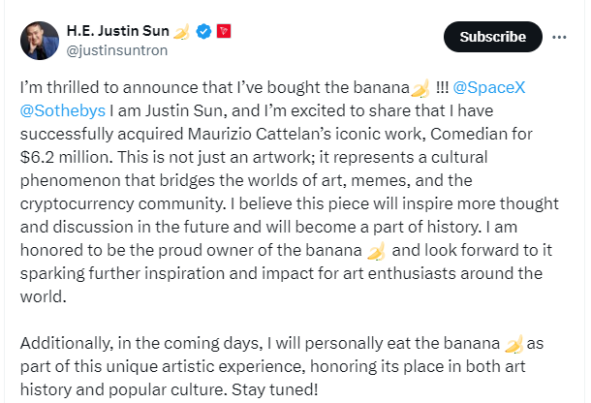Viewport: 591px width, 403px height.
Task: Click the banana emoji after "owner of the banana"
Action: (376, 251)
